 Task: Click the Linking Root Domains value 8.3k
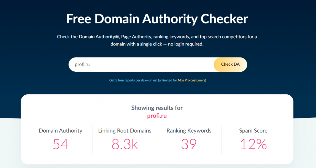pos(125,144)
